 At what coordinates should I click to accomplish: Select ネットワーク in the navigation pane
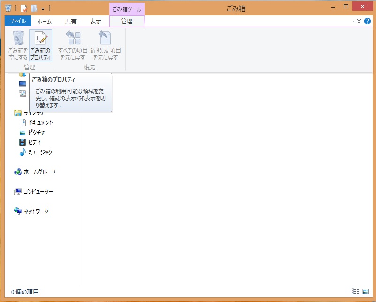[x=36, y=211]
